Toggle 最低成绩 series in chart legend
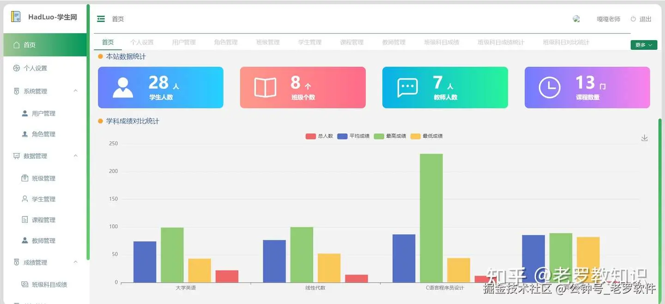 426,136
